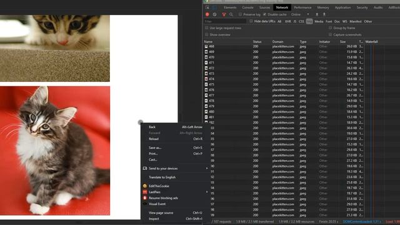Switch to the Elements tab

[230, 7]
